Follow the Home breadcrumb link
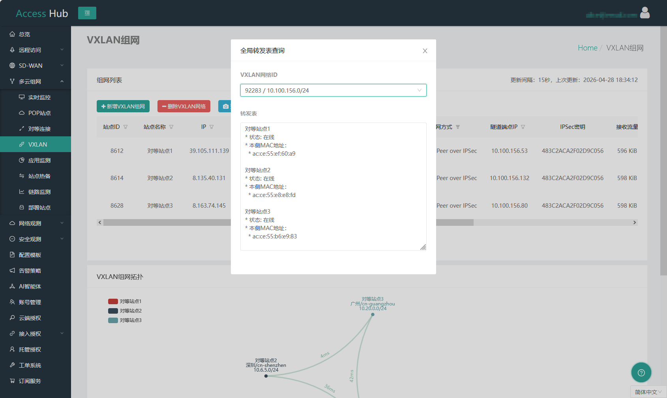667x398 pixels. point(588,48)
